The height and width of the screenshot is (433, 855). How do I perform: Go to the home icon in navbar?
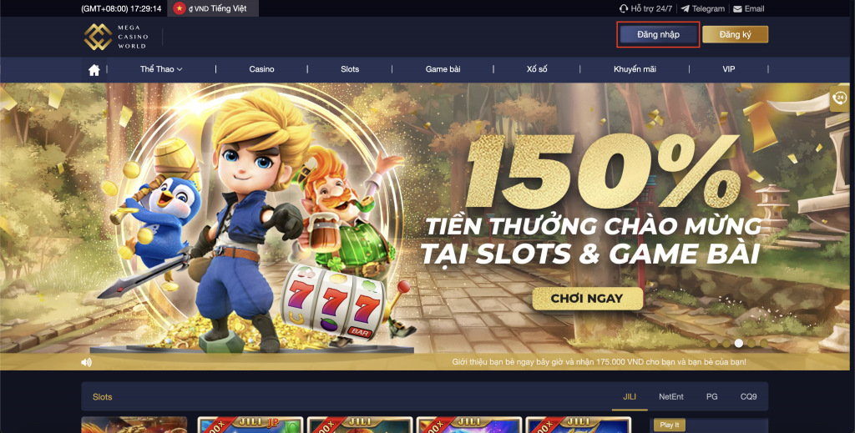click(94, 70)
